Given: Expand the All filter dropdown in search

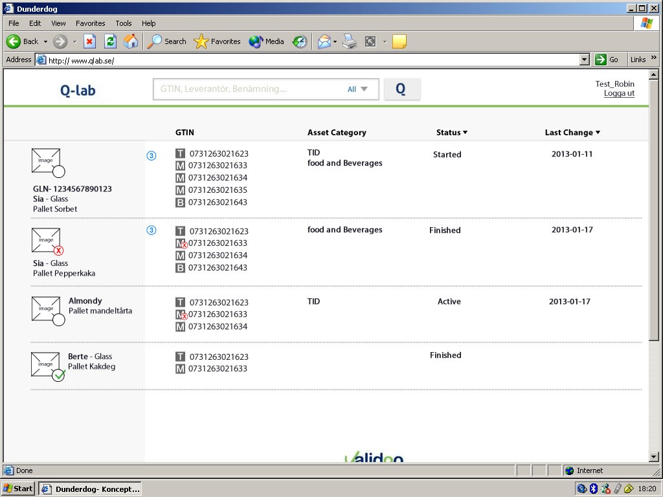Looking at the screenshot, I should (x=357, y=89).
